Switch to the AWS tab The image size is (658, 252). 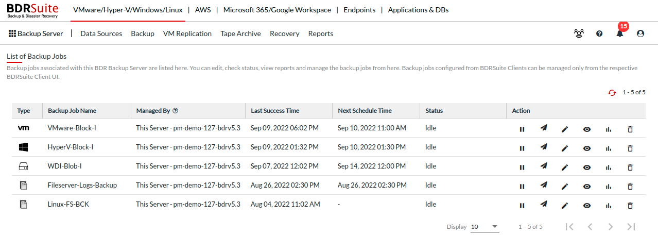203,10
